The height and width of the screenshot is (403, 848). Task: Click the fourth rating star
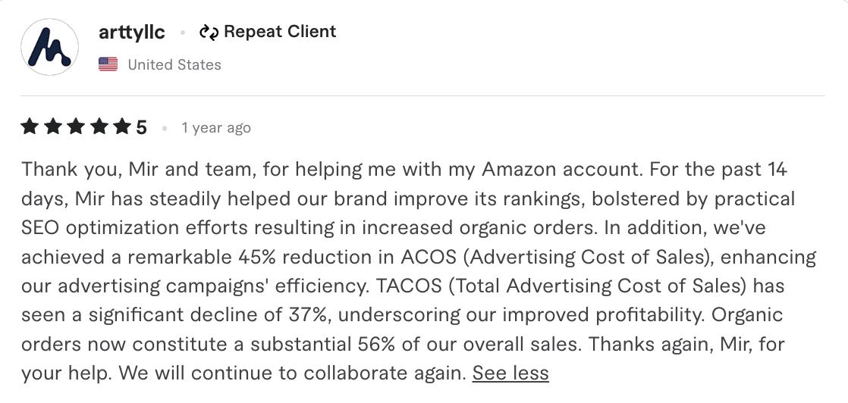pyautogui.click(x=99, y=127)
